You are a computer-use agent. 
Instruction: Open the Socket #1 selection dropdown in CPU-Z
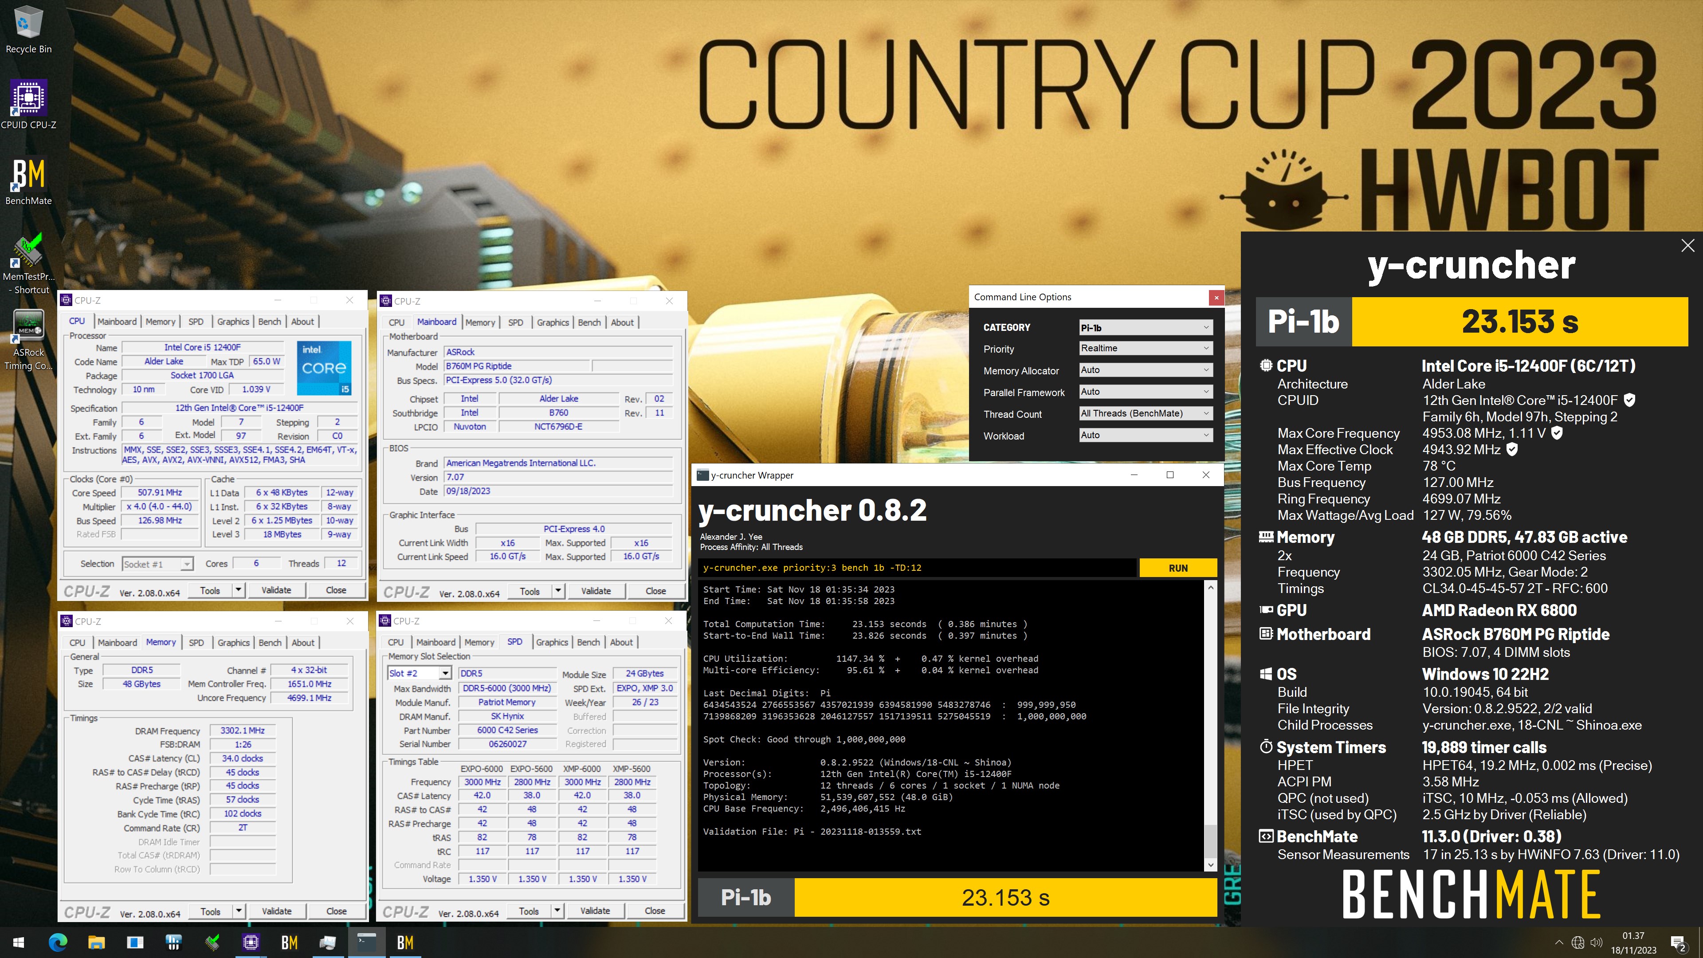157,564
